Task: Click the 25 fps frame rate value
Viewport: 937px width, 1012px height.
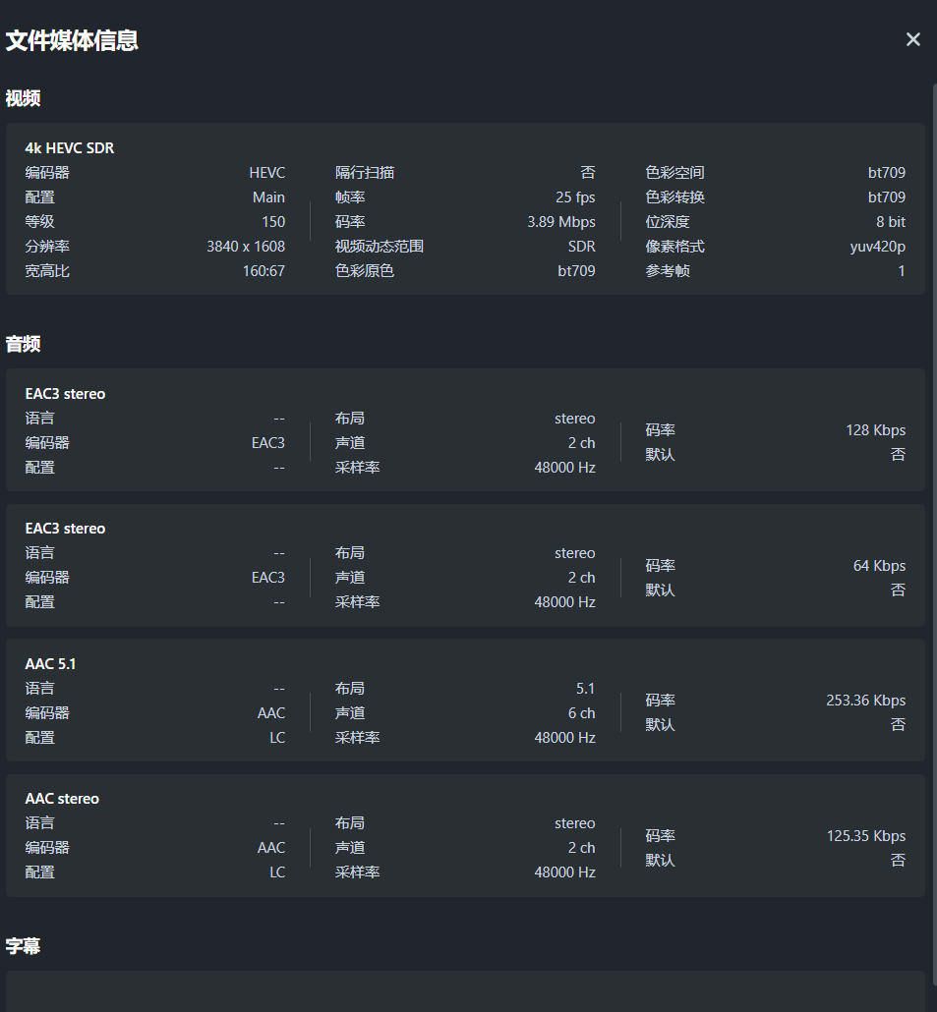Action: click(575, 197)
